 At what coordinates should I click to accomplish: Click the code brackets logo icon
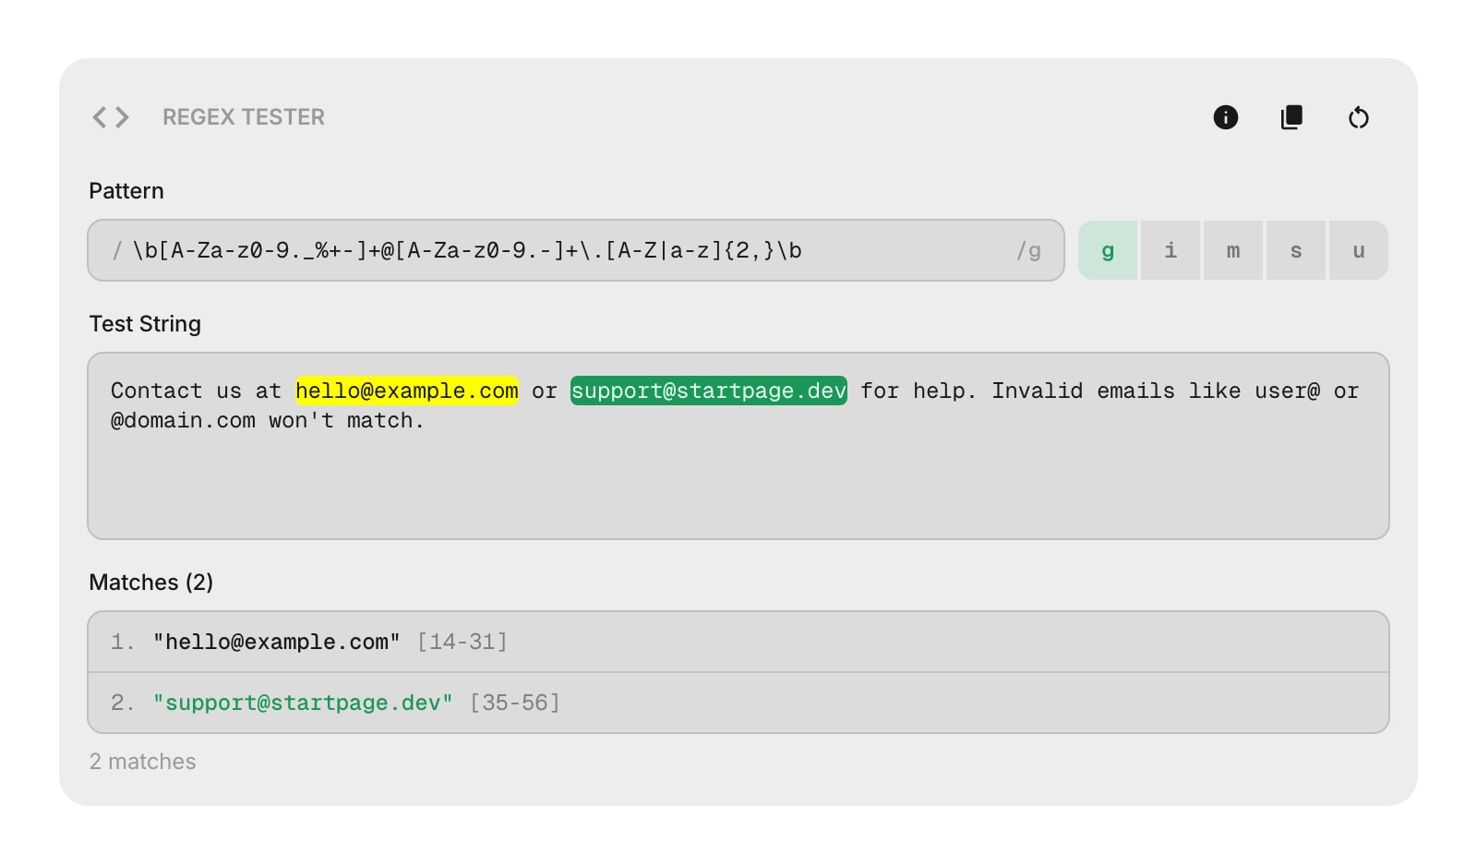[x=111, y=117]
